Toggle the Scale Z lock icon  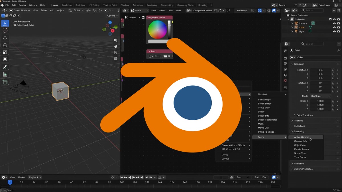click(x=333, y=109)
